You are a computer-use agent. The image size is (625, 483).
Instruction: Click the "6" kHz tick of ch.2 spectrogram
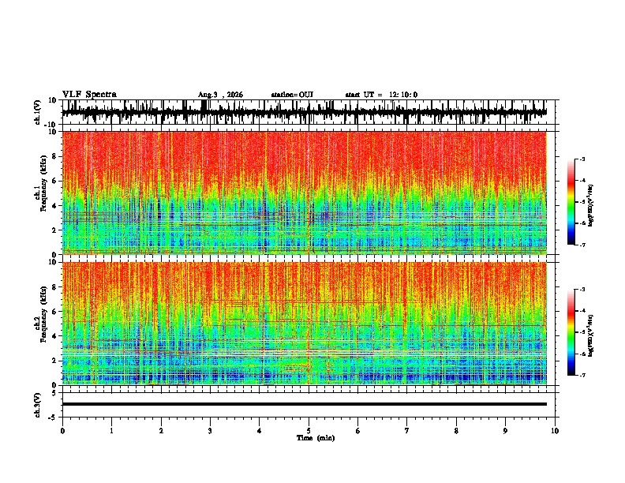[x=54, y=312]
